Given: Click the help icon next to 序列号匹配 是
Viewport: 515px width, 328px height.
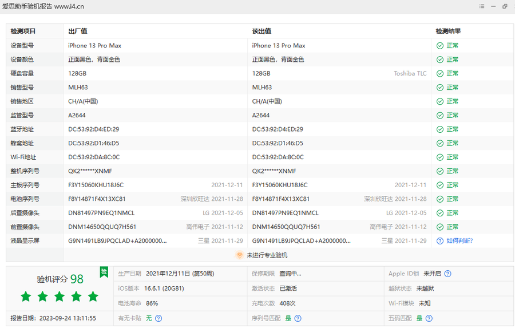Looking at the screenshot, I should coord(298,318).
